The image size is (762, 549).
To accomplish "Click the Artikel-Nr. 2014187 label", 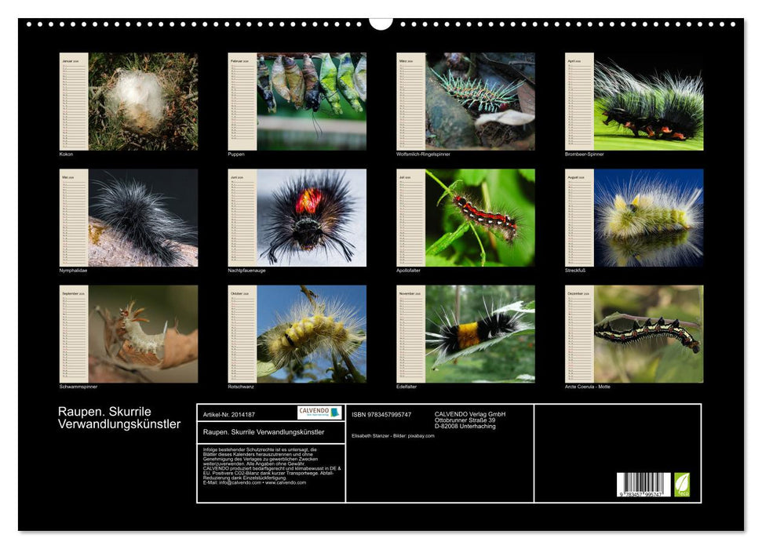I will (228, 414).
